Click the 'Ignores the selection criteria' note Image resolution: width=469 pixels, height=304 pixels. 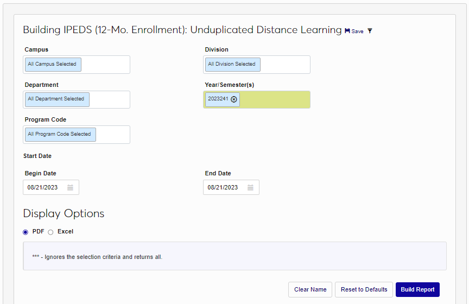[97, 257]
